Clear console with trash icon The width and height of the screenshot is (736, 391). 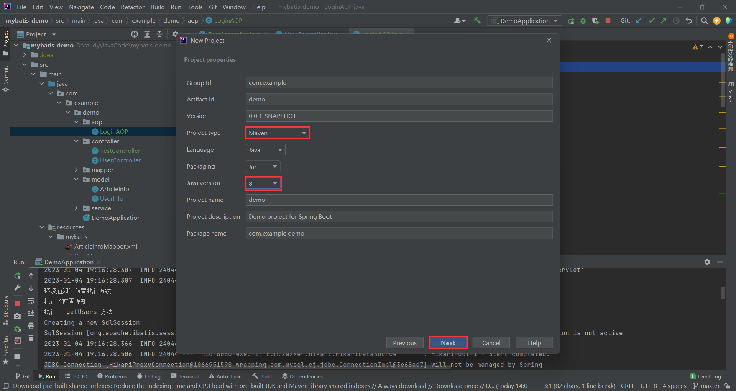point(31,338)
